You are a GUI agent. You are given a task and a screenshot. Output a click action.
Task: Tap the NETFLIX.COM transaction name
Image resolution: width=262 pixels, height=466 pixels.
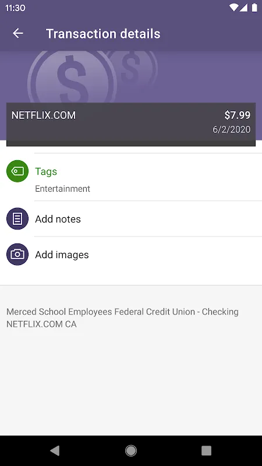[44, 115]
